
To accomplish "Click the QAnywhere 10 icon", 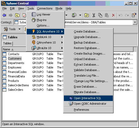I will pos(34,42).
